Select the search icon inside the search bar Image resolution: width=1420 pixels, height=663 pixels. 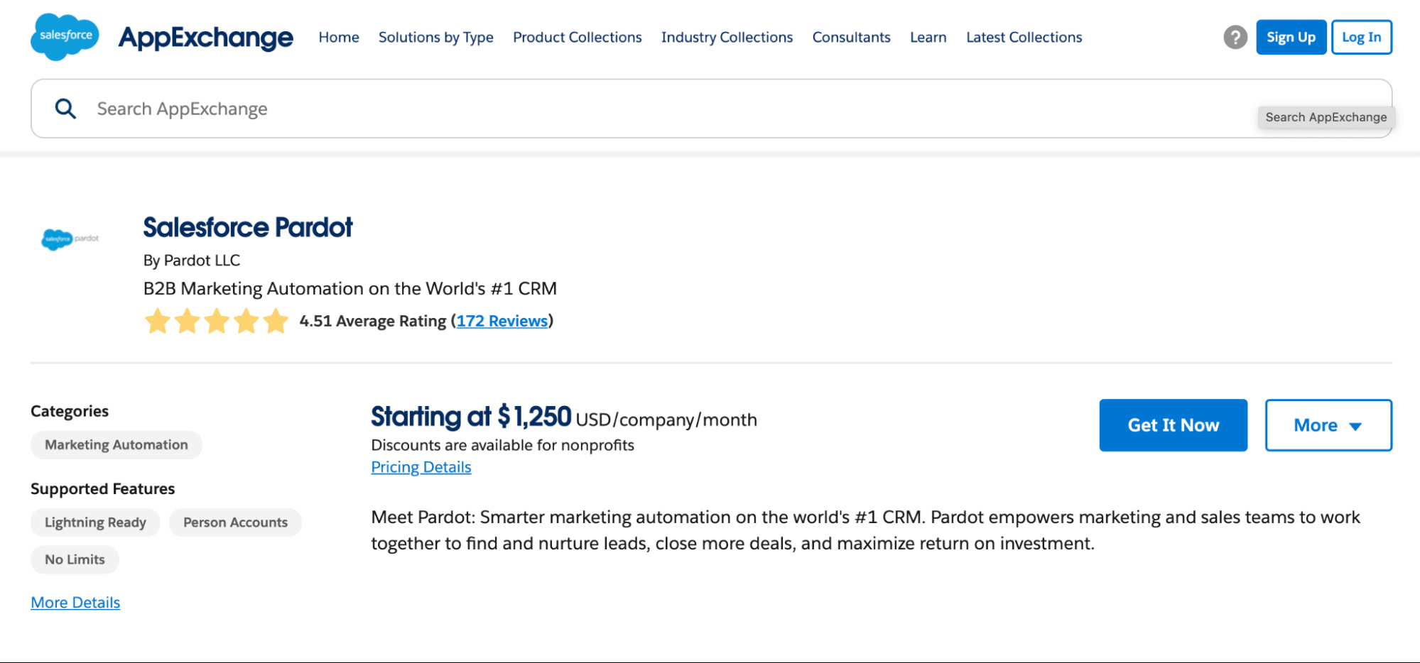tap(65, 108)
